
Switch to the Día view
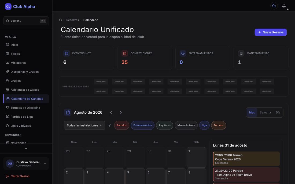click(x=278, y=113)
